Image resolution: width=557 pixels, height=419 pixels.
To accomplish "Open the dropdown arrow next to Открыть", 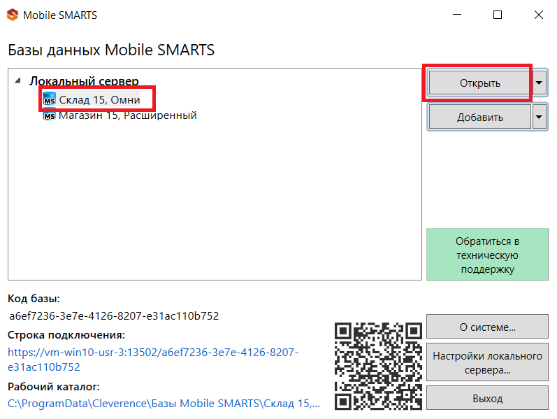I will (539, 83).
